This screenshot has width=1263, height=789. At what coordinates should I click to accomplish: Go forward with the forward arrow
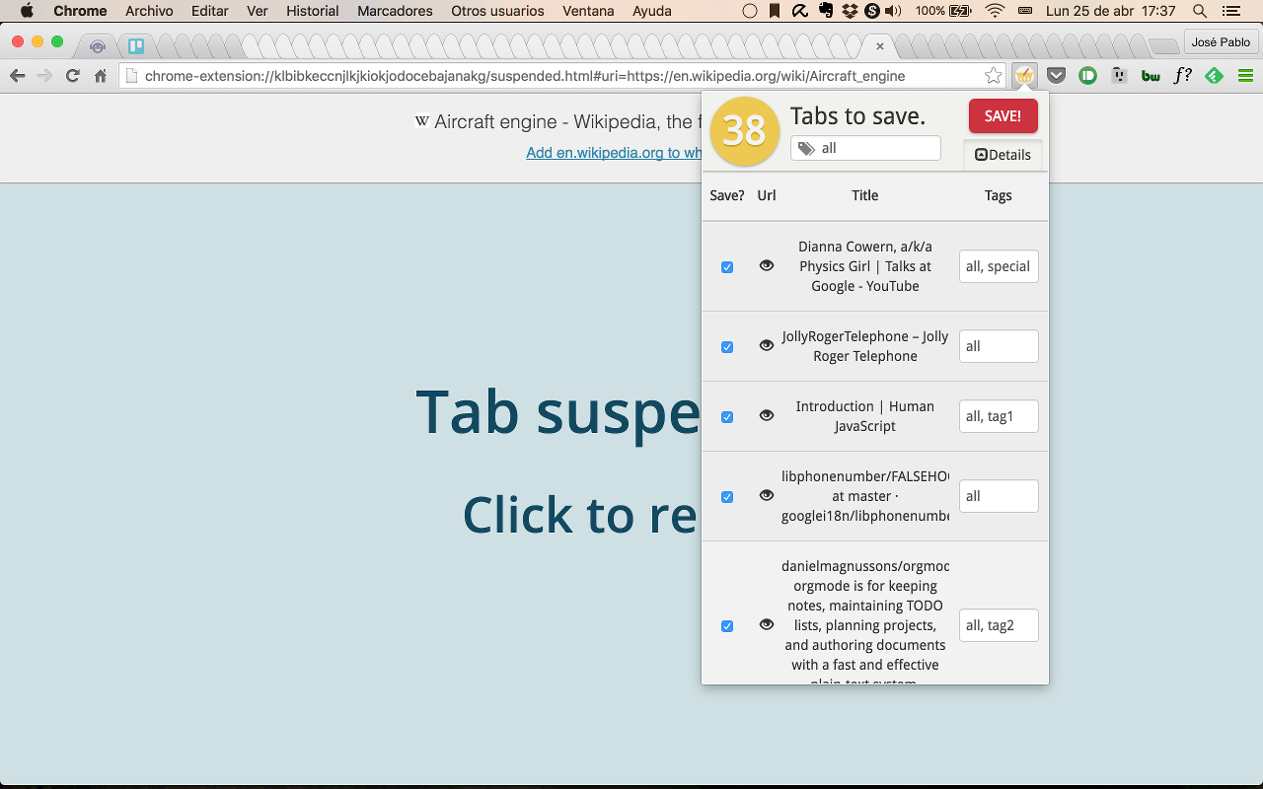tap(44, 76)
